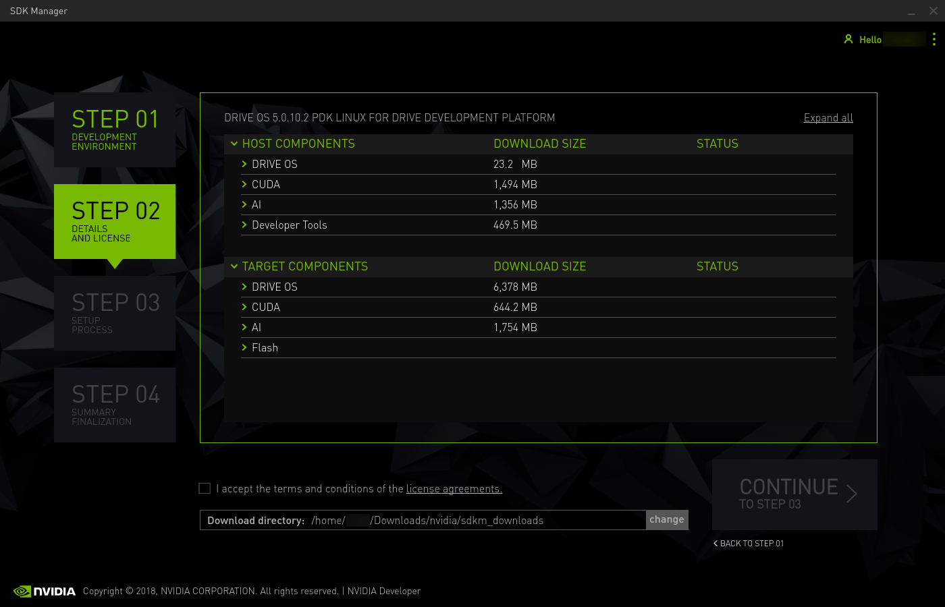Open Step 03 Setup Process tab
The height and width of the screenshot is (607, 945).
tap(115, 313)
